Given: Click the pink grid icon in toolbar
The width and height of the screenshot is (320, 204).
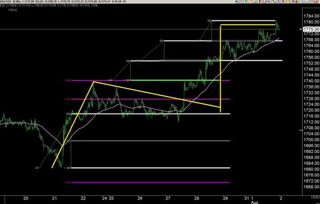Looking at the screenshot, I should 241,2.
